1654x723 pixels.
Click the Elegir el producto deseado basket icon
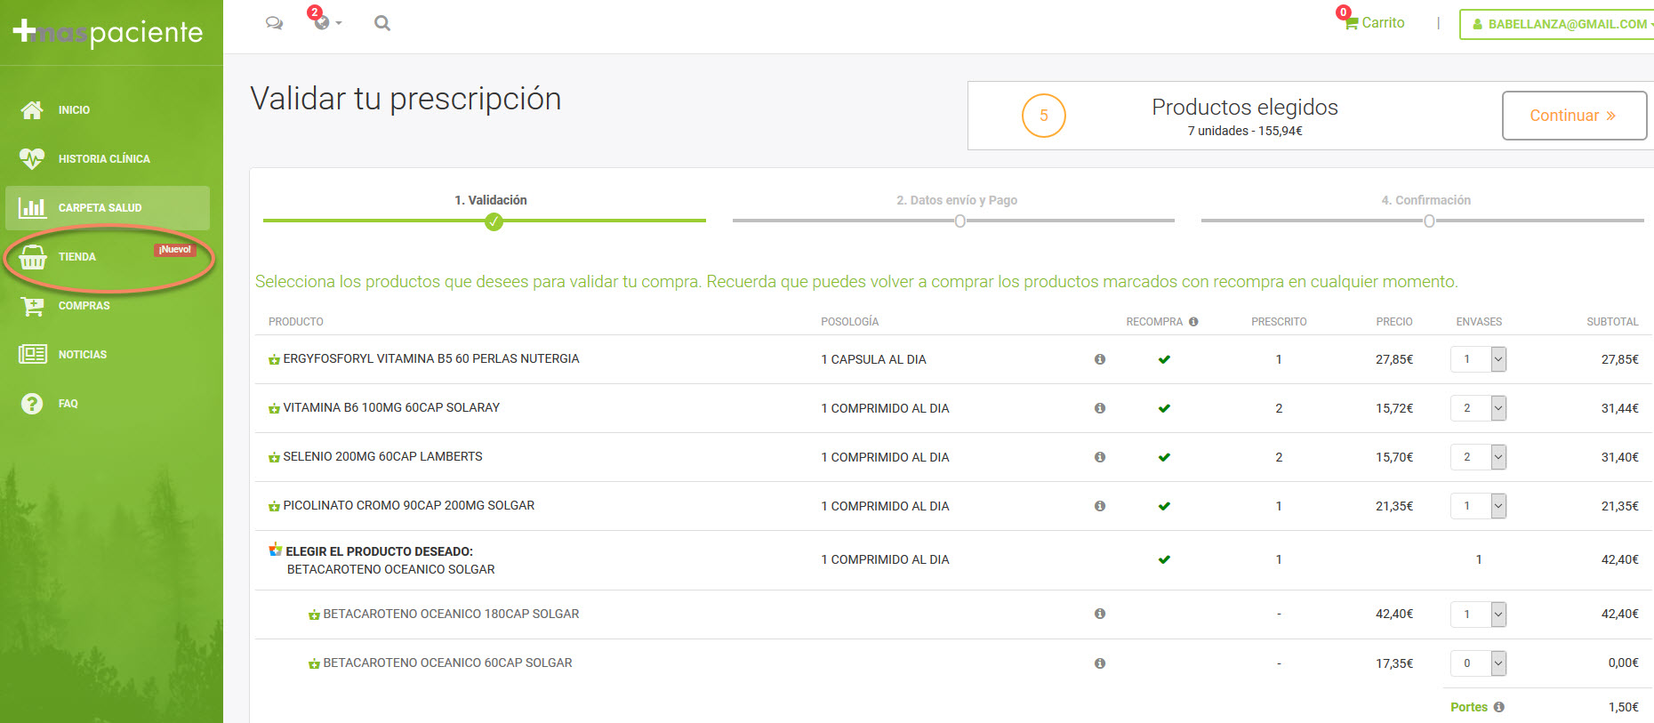pos(276,550)
